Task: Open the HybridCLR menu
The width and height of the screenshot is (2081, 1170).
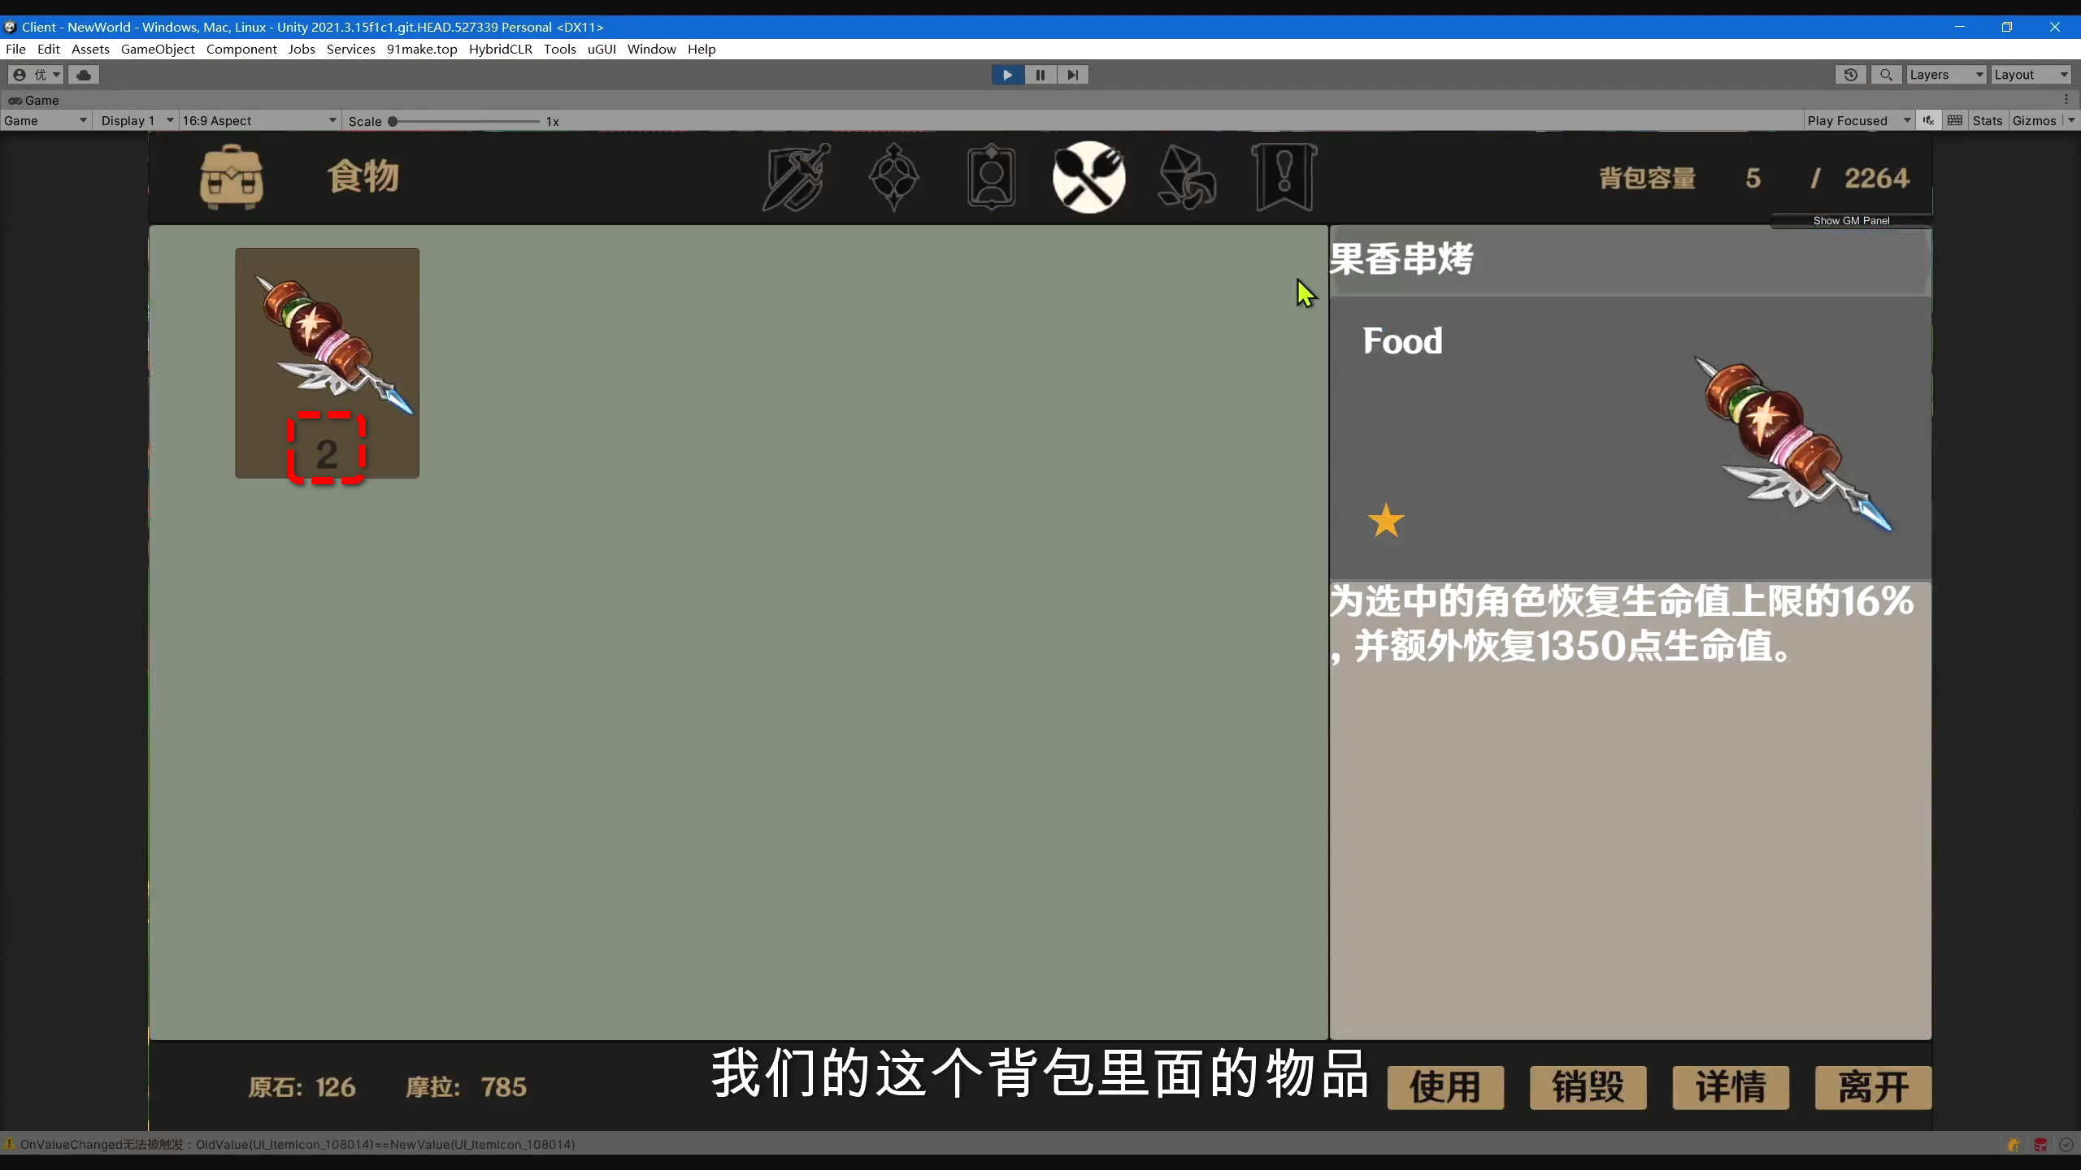Action: pyautogui.click(x=500, y=50)
